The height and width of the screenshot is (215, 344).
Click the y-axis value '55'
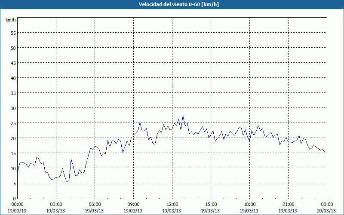point(13,33)
